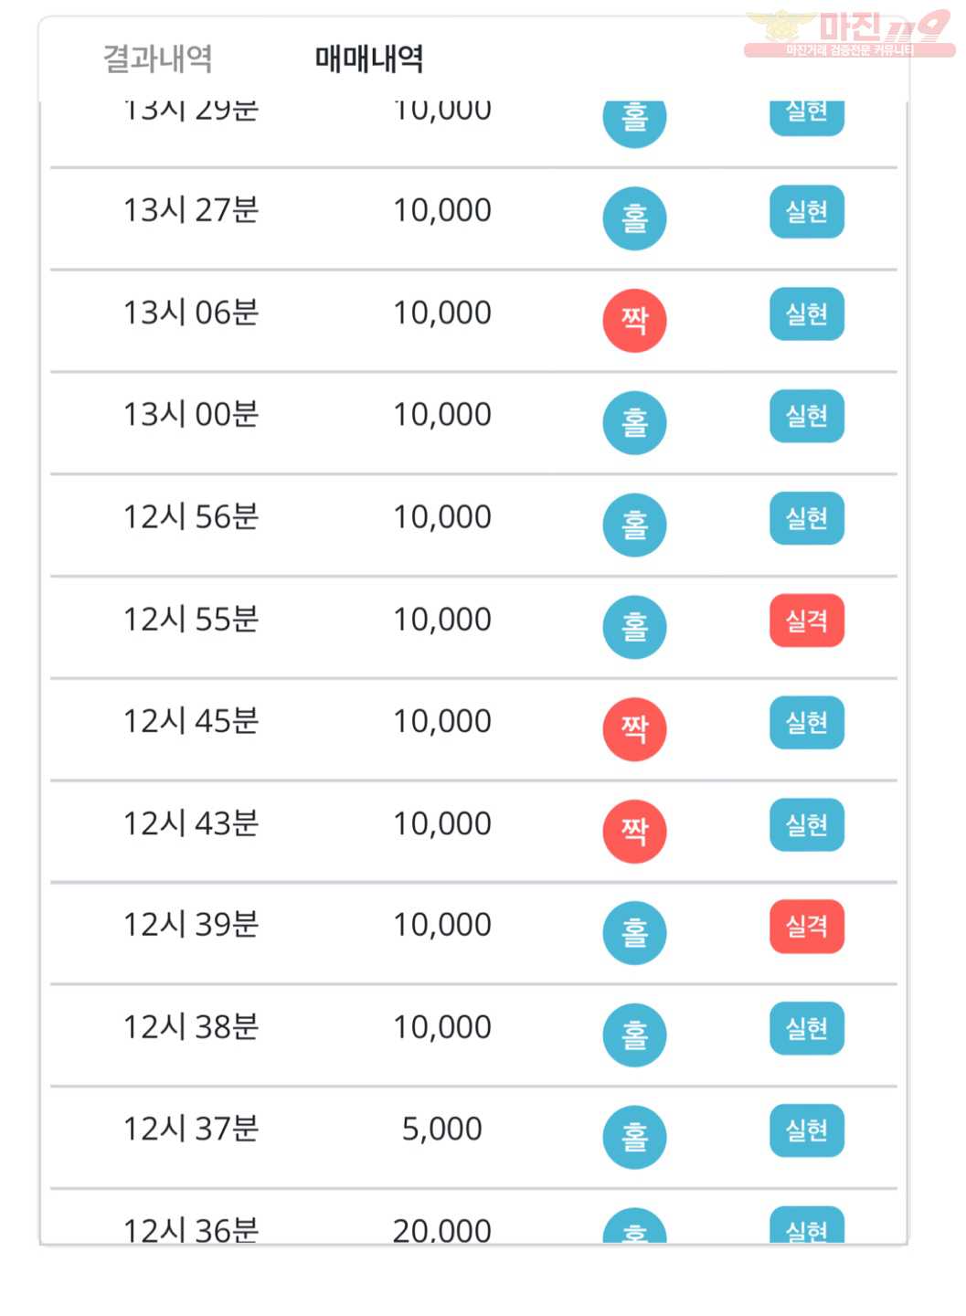Select the 12시 37분 time cell

(x=191, y=1130)
